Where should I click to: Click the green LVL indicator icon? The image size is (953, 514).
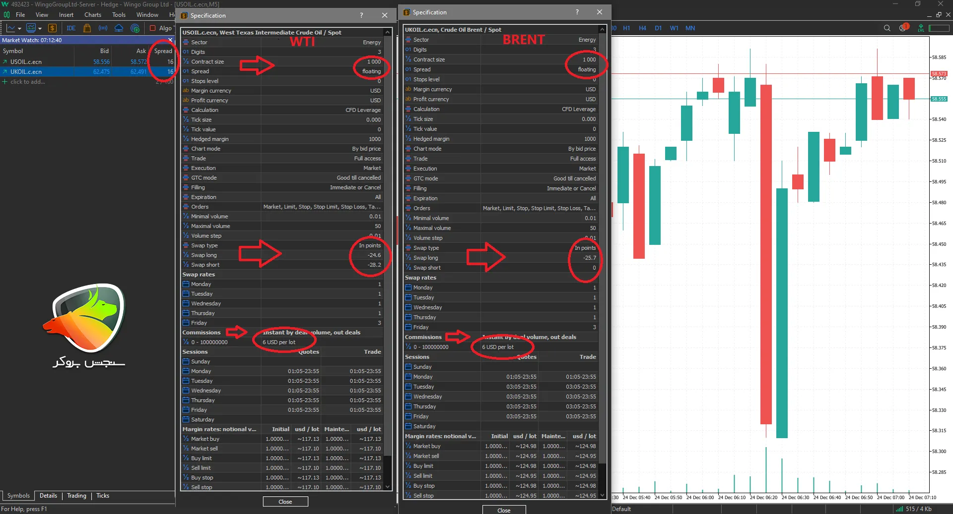coord(921,28)
